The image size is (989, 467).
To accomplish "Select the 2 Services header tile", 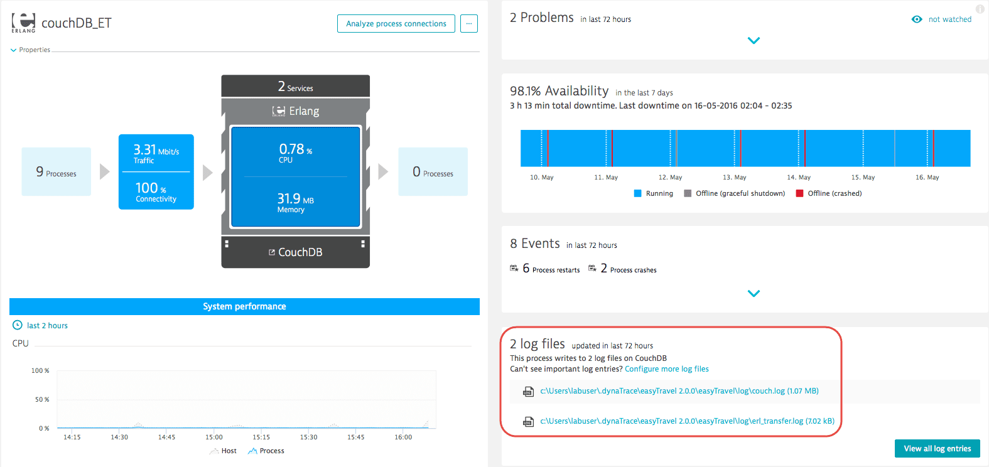I will (295, 86).
